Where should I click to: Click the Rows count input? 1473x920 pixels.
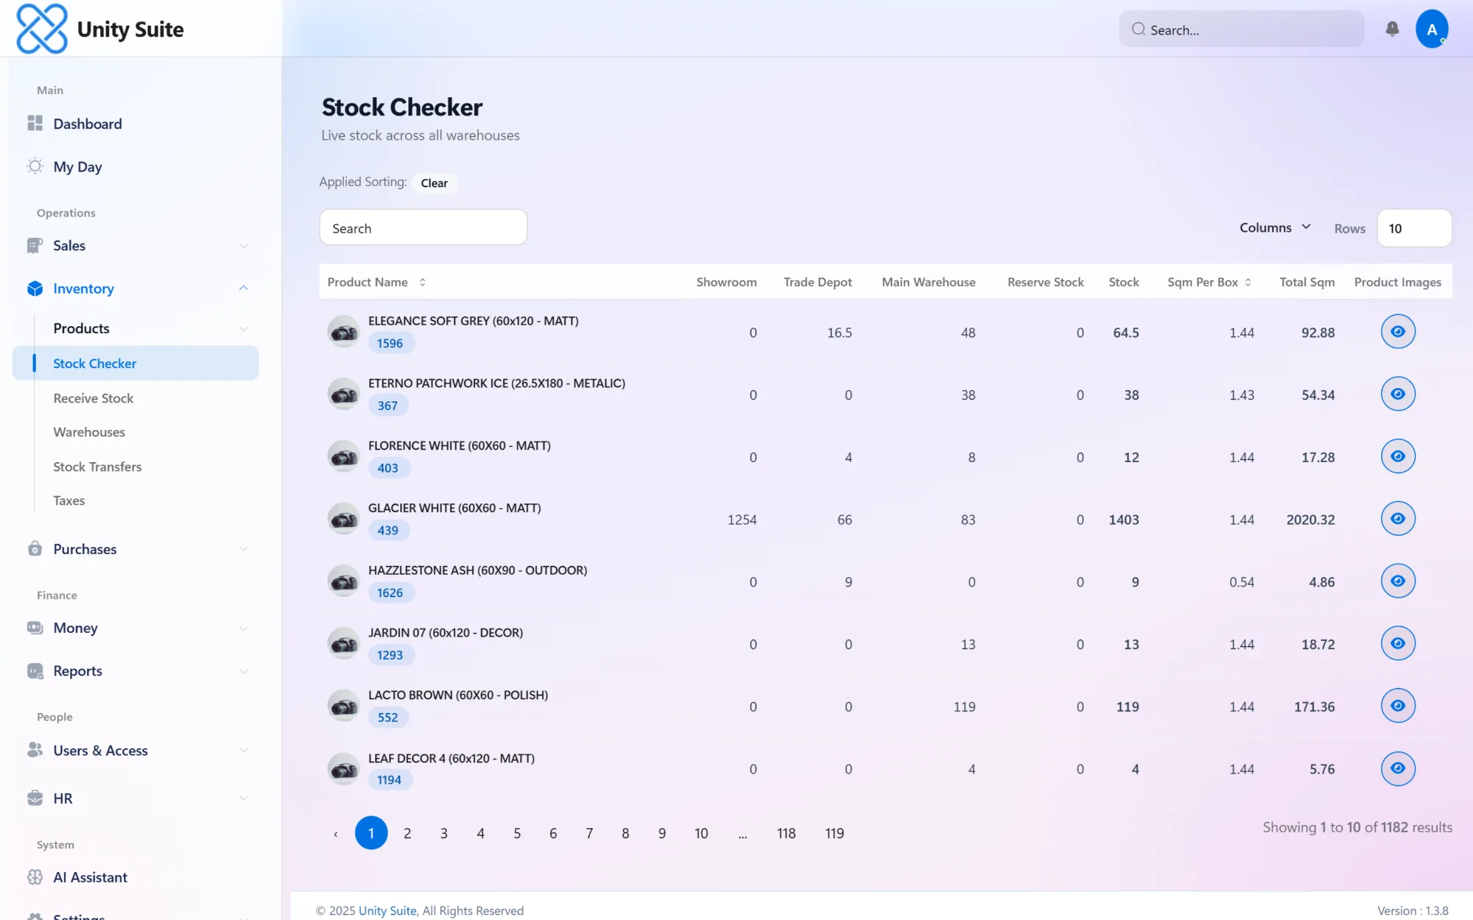click(x=1414, y=228)
